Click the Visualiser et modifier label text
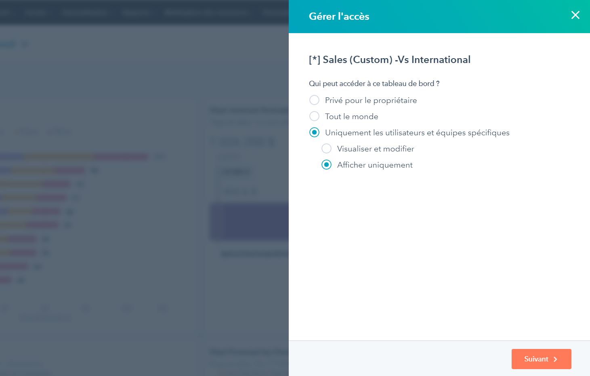 (x=376, y=149)
